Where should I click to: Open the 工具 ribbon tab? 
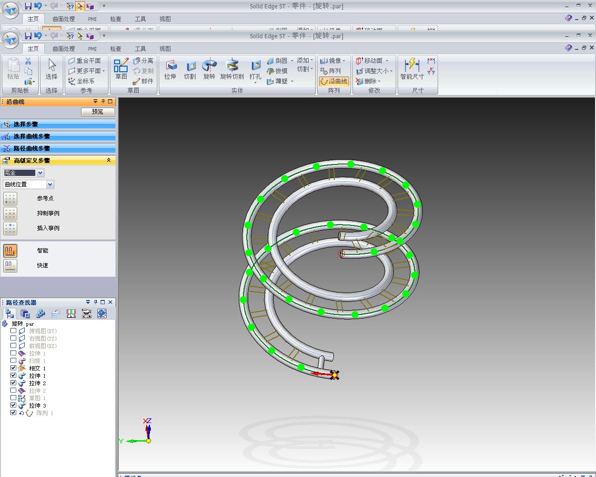pos(140,48)
